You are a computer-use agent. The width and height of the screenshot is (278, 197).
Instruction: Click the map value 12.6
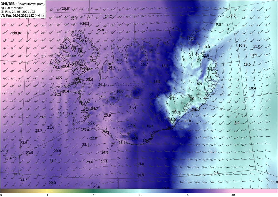205,56
